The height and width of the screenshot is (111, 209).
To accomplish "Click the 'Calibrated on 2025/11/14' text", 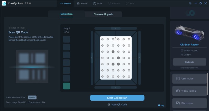I will pos(189,68).
